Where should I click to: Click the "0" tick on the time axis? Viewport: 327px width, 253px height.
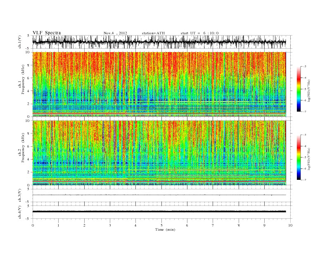coord(33,225)
